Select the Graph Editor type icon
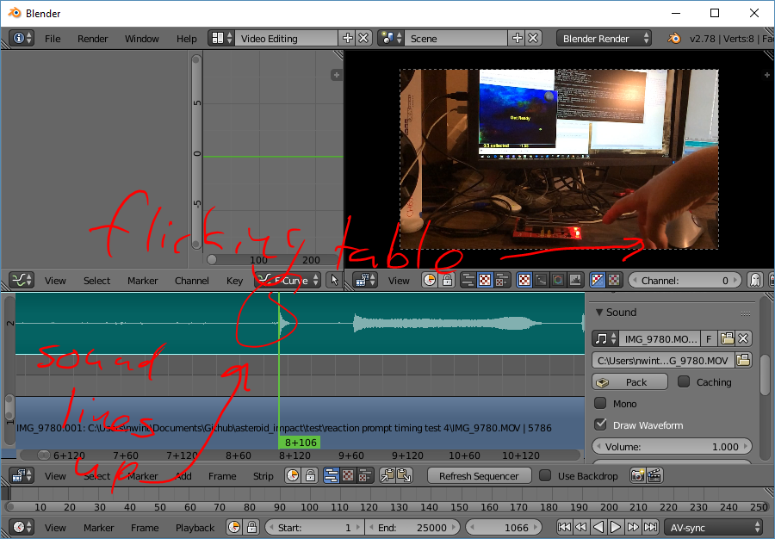Image resolution: width=775 pixels, height=539 pixels. click(22, 280)
